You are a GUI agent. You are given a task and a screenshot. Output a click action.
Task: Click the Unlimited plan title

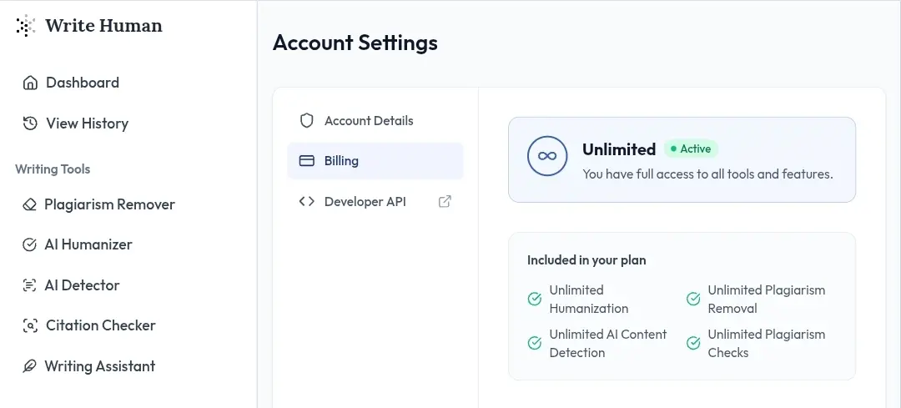pyautogui.click(x=619, y=149)
